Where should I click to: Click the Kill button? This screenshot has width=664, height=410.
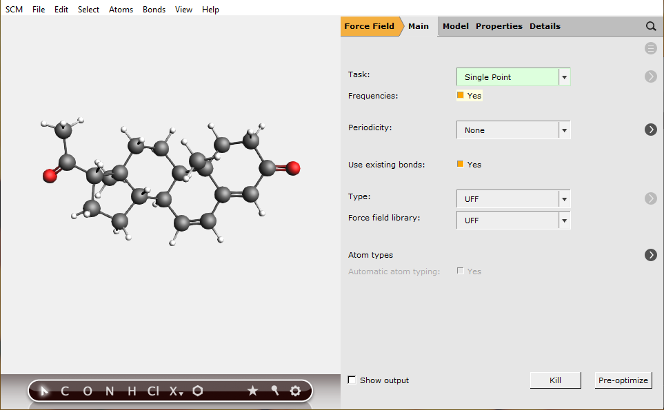pyautogui.click(x=555, y=380)
